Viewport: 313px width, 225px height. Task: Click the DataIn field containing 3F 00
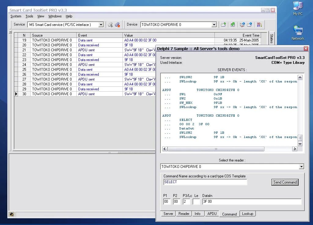click(x=252, y=201)
